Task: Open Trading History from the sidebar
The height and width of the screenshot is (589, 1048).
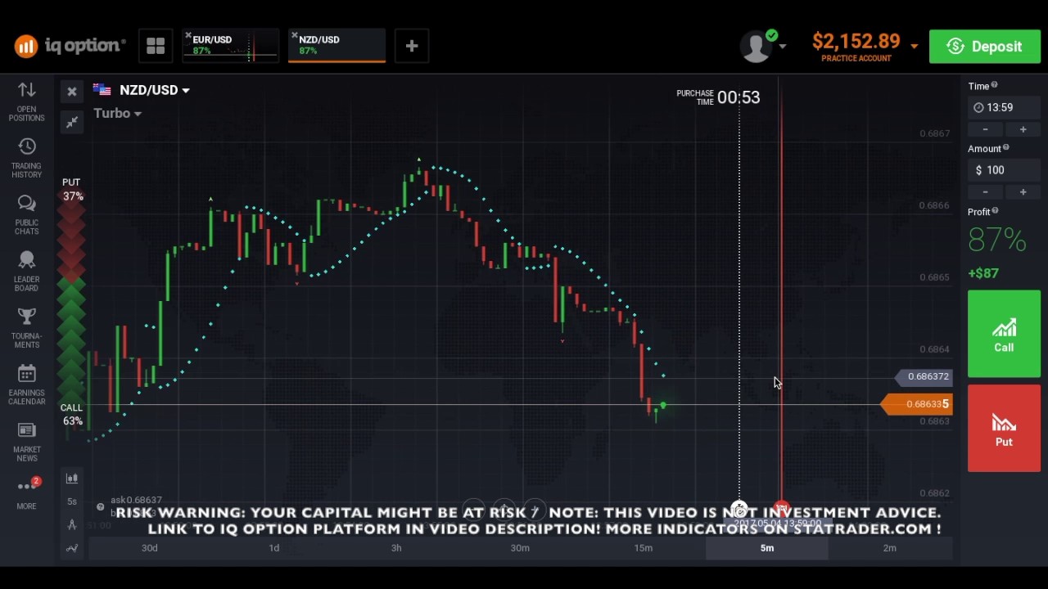Action: 26,158
